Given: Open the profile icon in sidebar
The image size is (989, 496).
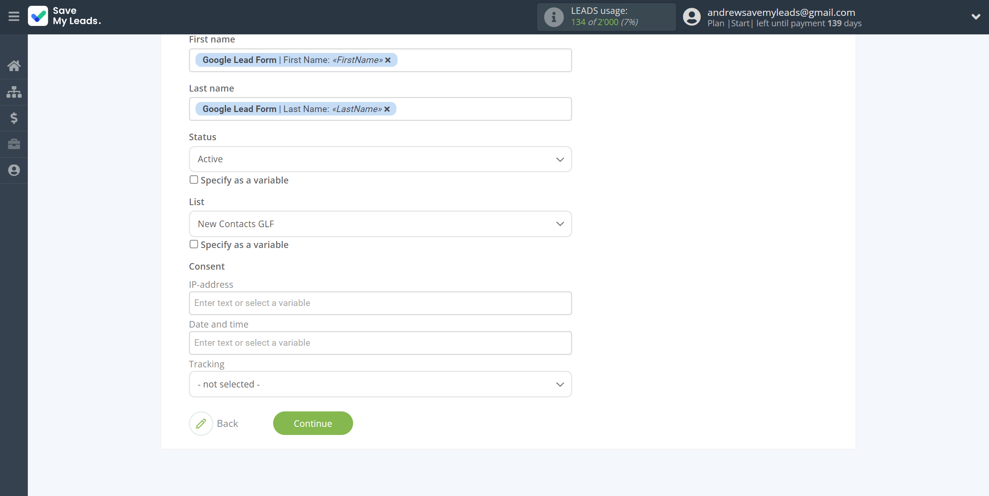Looking at the screenshot, I should coord(14,170).
